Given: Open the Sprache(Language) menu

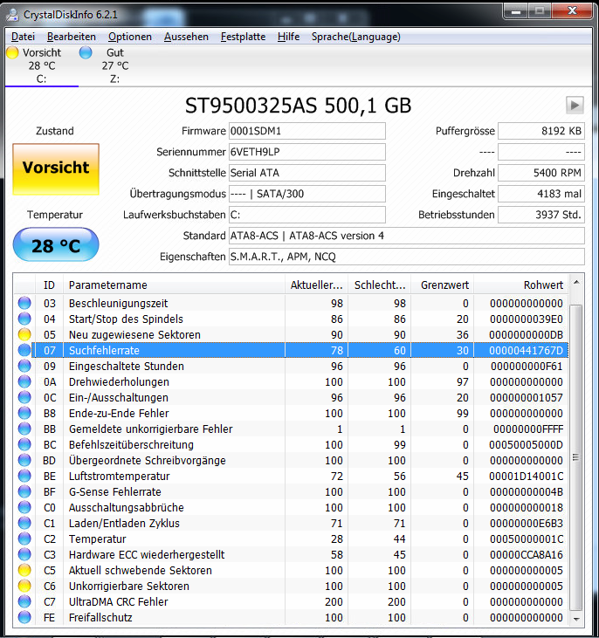Looking at the screenshot, I should pyautogui.click(x=356, y=37).
